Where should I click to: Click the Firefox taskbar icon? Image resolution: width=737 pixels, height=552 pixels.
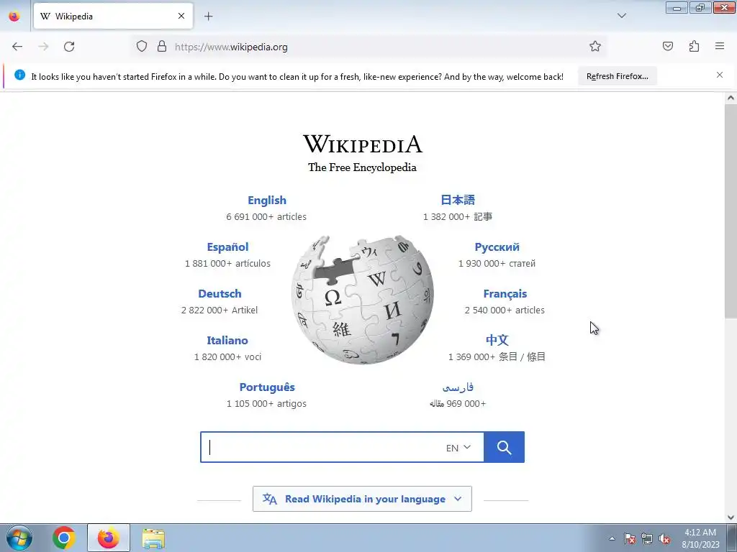[109, 538]
